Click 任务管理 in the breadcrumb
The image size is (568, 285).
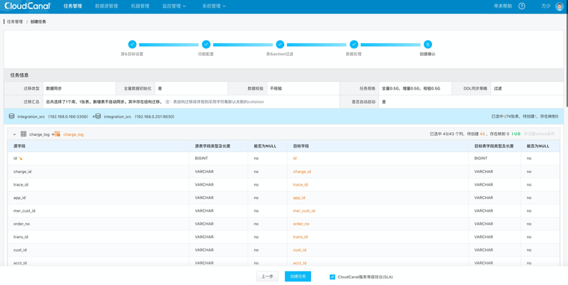[x=15, y=22]
